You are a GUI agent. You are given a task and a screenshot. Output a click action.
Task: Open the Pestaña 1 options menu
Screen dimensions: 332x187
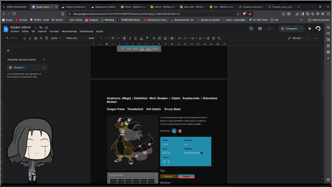44,68
